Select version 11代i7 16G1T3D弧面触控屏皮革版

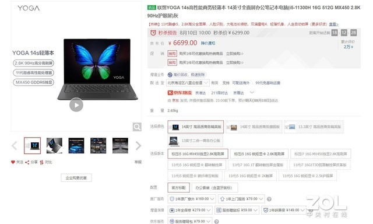point(320,164)
